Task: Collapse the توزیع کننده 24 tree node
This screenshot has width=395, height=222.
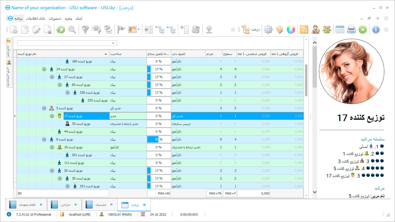Action: [x=44, y=69]
